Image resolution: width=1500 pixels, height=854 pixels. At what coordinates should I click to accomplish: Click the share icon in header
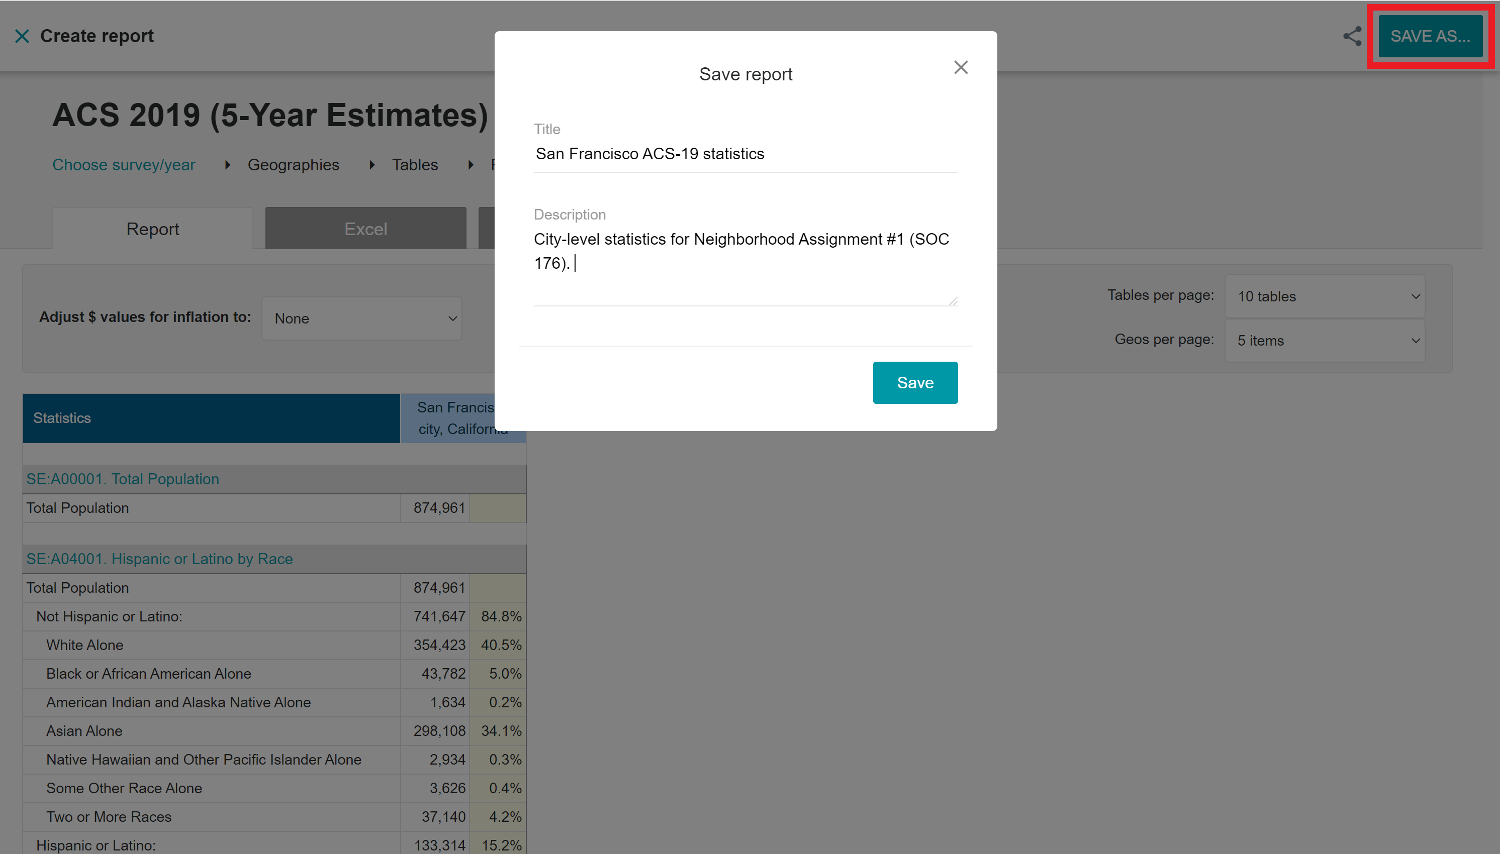coord(1352,36)
